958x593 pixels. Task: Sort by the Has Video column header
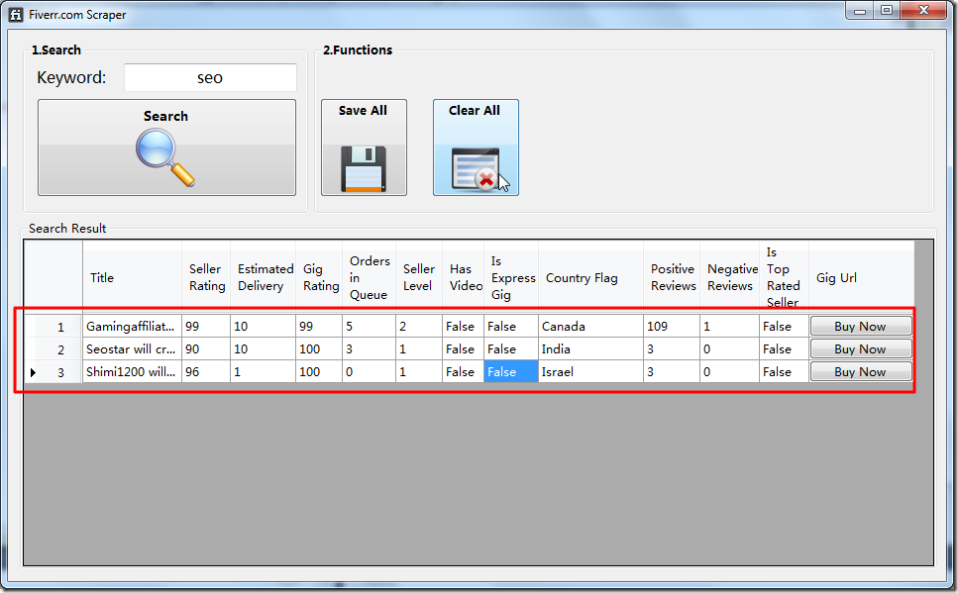coord(463,277)
